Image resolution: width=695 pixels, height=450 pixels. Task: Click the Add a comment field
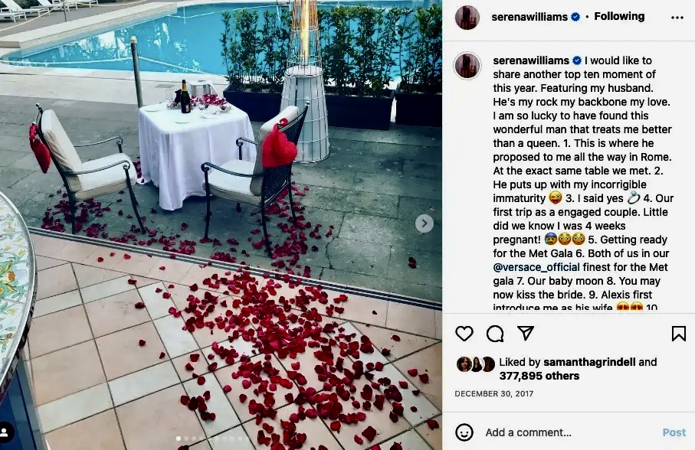pyautogui.click(x=529, y=432)
